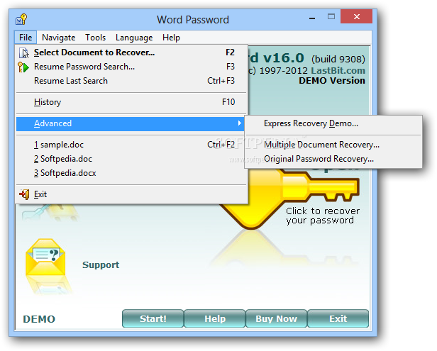Viewport: 437px width, 351px height.
Task: Click the Exit door icon in File menu
Action: click(24, 194)
